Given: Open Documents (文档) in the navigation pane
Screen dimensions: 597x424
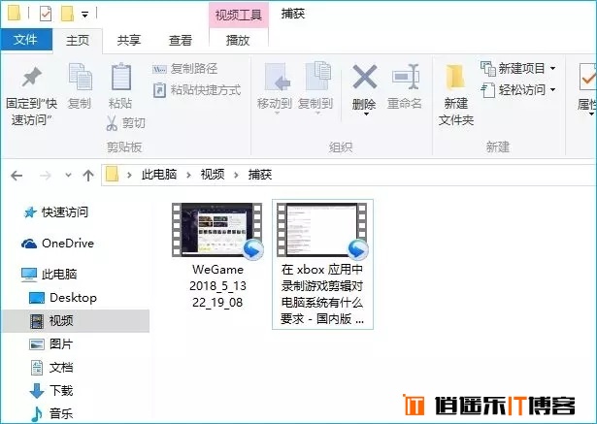Looking at the screenshot, I should [51, 368].
